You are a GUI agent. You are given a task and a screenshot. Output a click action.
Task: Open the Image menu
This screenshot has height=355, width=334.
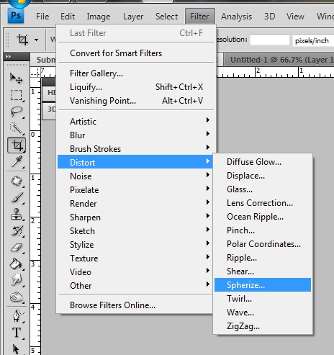click(x=99, y=17)
